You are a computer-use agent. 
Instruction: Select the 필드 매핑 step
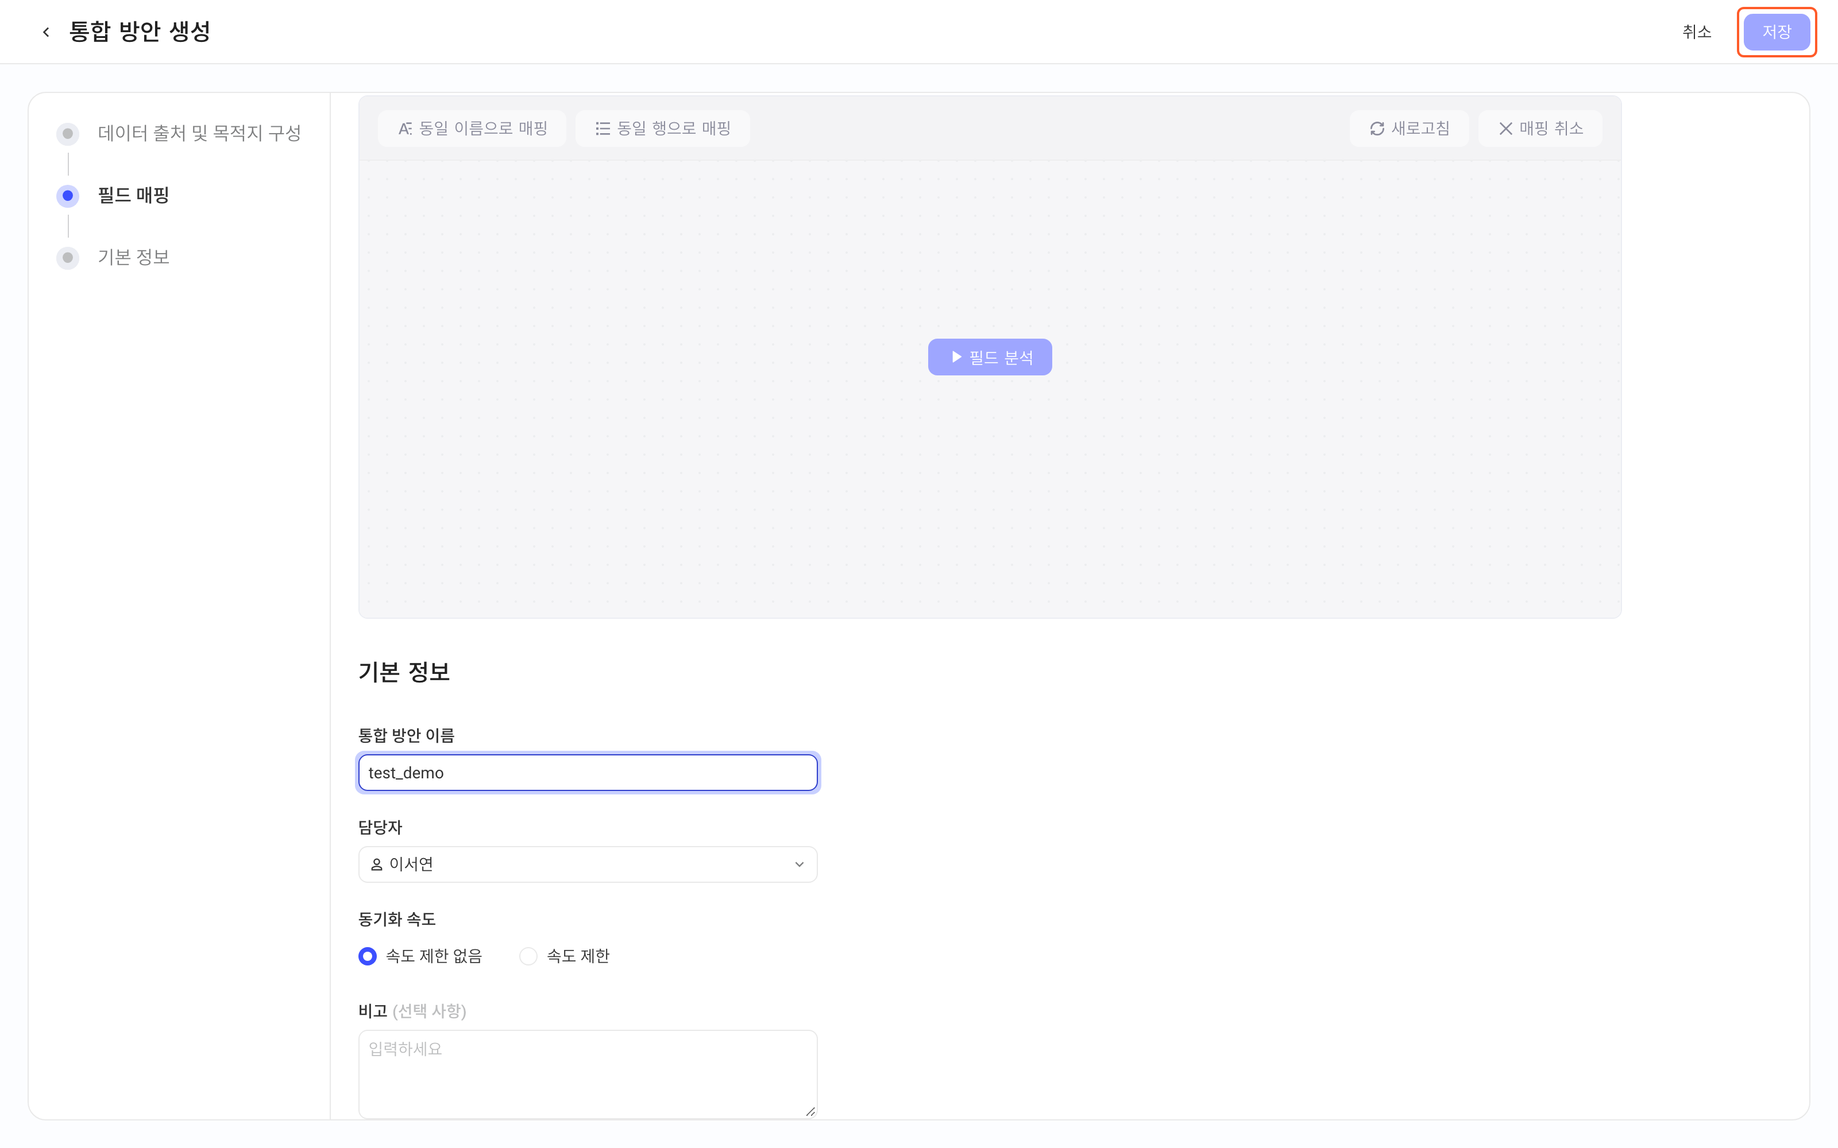click(x=134, y=195)
